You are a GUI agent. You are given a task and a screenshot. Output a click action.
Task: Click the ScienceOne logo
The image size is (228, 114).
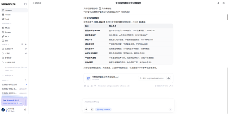[x=9, y=4]
